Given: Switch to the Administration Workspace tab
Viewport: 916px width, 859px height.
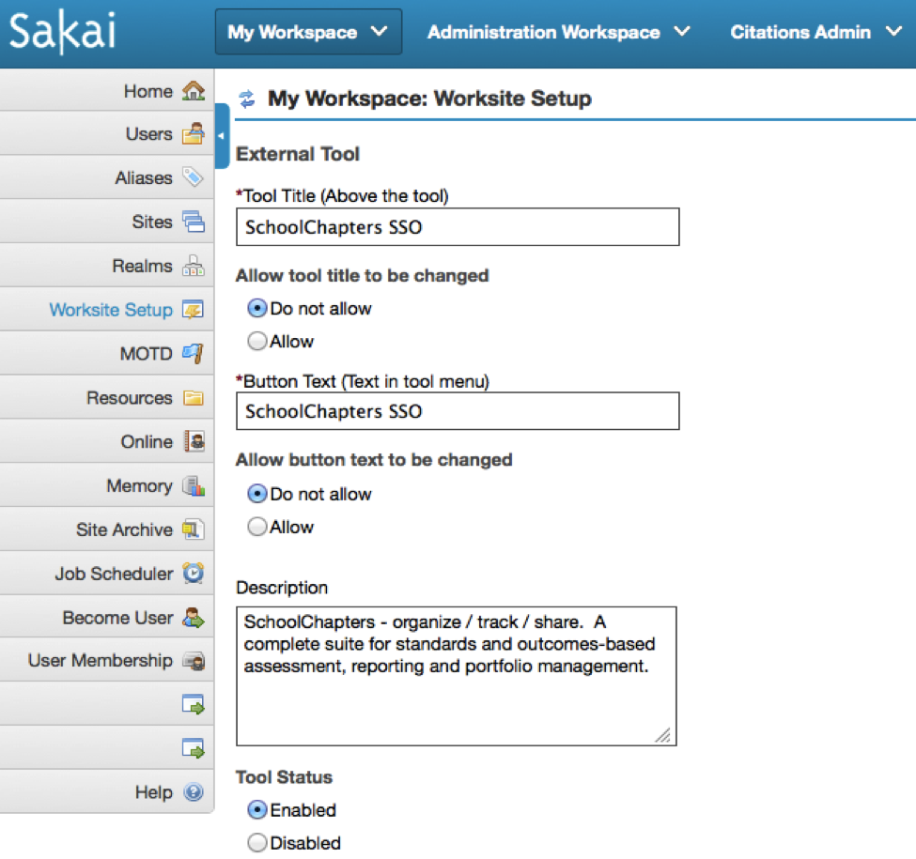Looking at the screenshot, I should pyautogui.click(x=544, y=32).
